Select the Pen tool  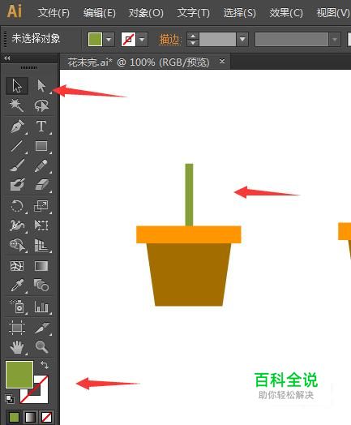(x=17, y=127)
